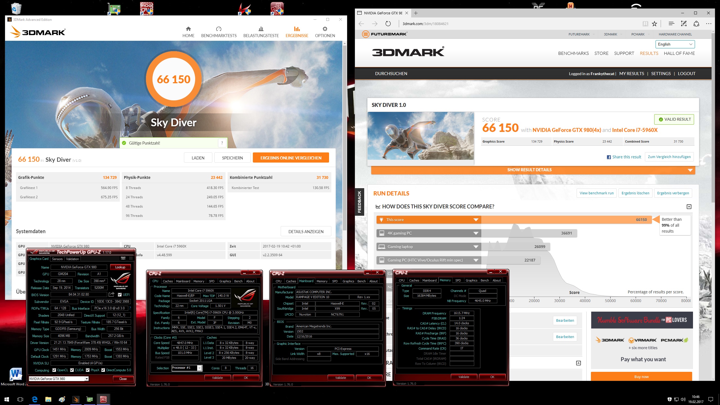Click the Sky Diver result thumbnail on website

(x=420, y=136)
